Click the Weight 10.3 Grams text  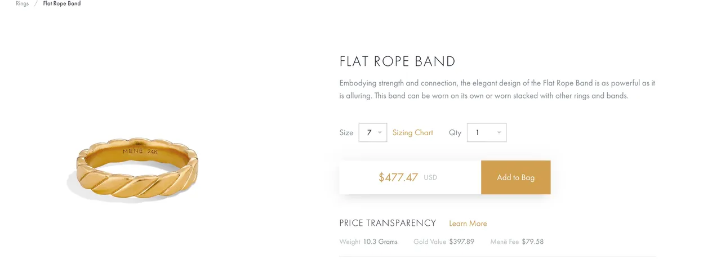tap(368, 242)
